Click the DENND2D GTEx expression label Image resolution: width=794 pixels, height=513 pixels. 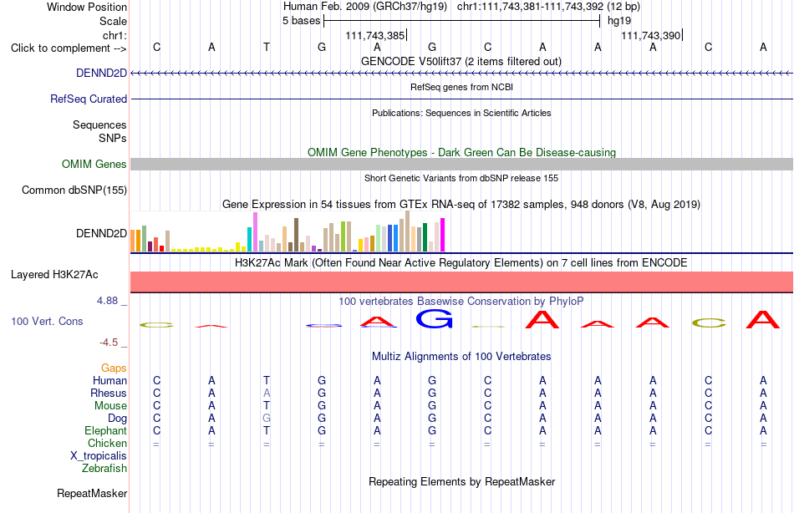point(101,233)
